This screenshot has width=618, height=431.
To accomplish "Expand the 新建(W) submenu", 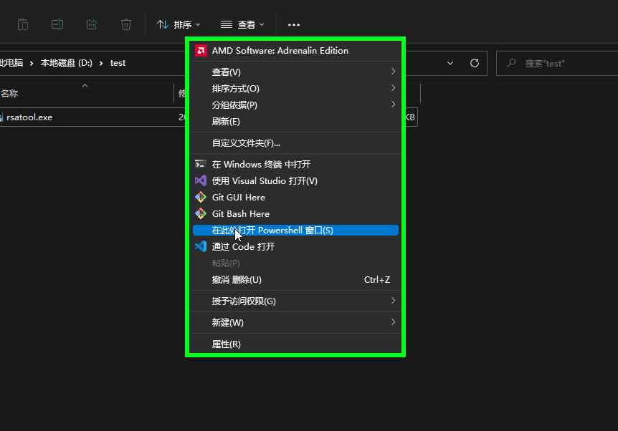I will pos(295,322).
